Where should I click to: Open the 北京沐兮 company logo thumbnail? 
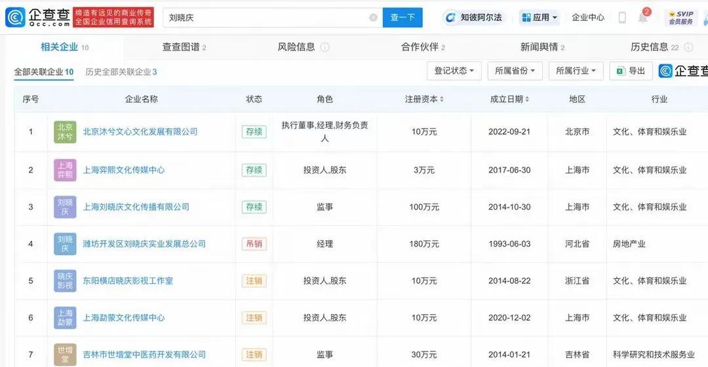(65, 131)
